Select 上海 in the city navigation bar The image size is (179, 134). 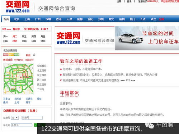[27, 19]
